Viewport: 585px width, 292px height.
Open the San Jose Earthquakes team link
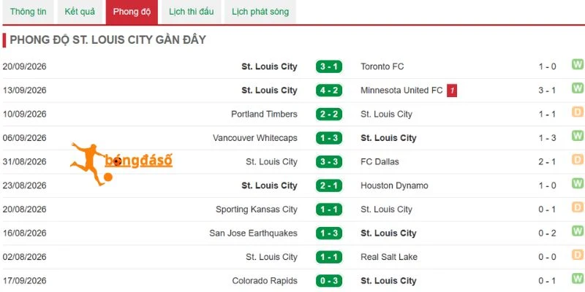click(x=253, y=234)
